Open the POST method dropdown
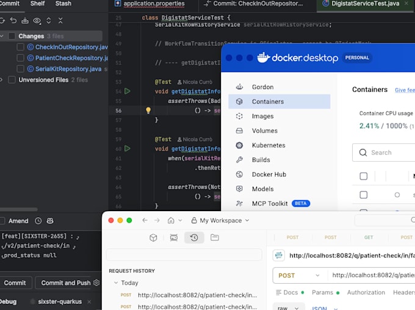 [x=300, y=276]
